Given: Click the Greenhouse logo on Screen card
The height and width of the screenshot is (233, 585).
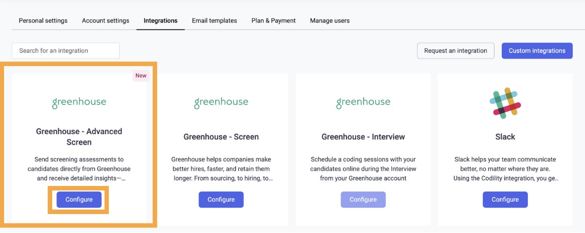Looking at the screenshot, I should click(221, 103).
